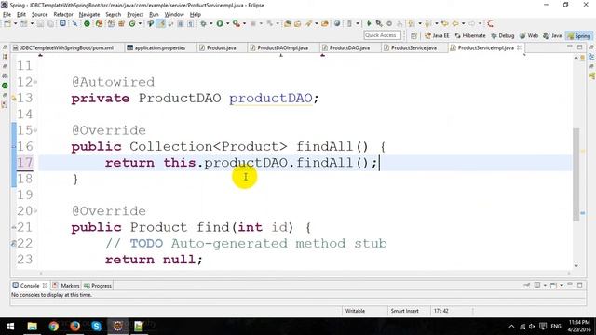This screenshot has width=596, height=335.
Task: Open Firefox from the taskbar
Action: [74, 327]
